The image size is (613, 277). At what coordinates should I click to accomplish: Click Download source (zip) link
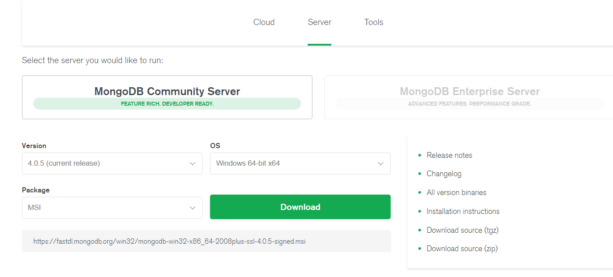(x=462, y=249)
